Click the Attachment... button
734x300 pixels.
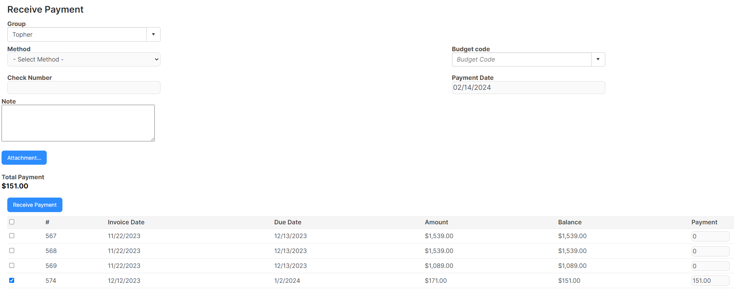pos(24,158)
